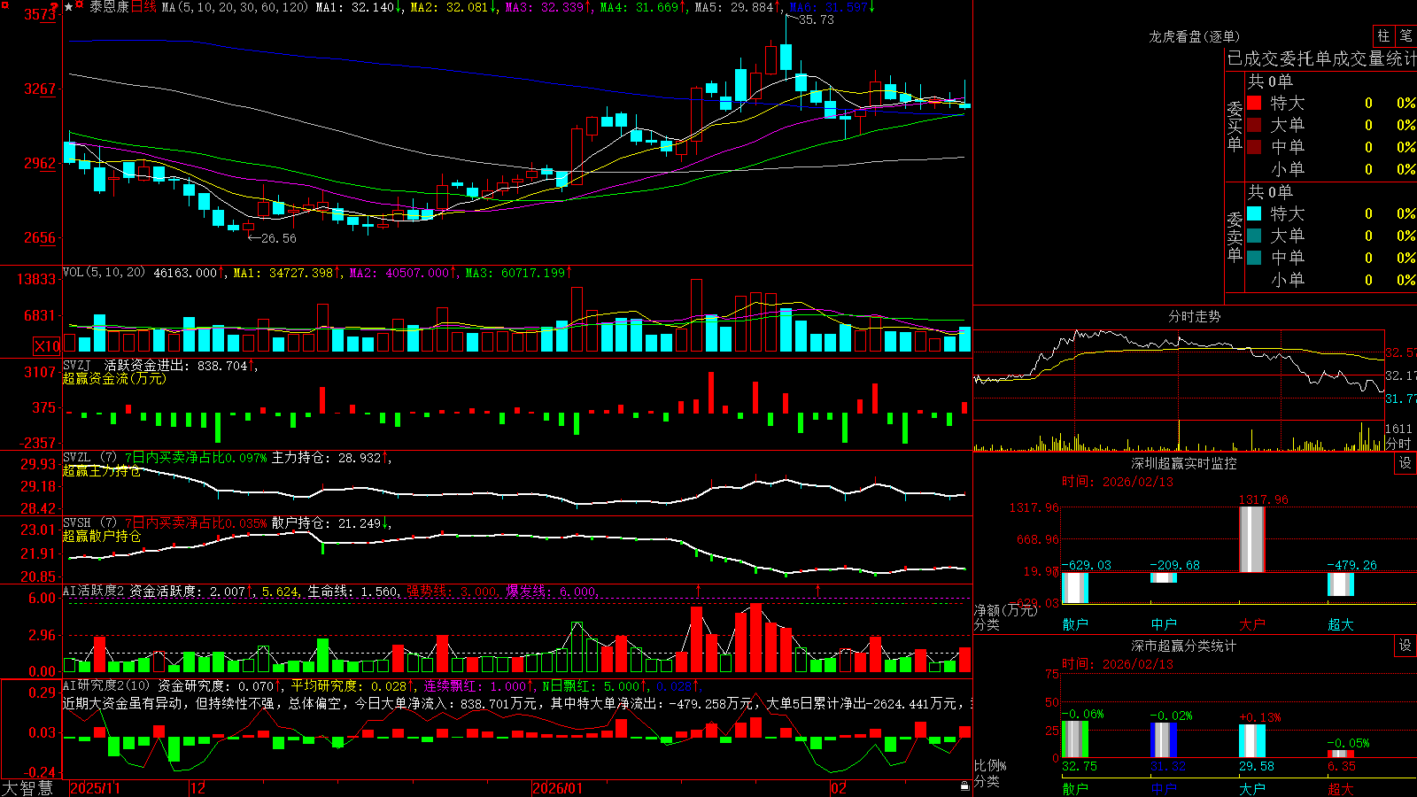Click the tall 大户 bar showing 1317.96

click(1252, 539)
